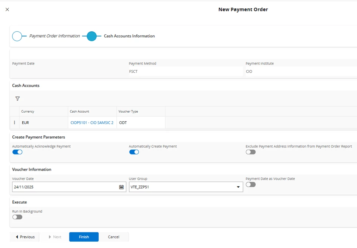Select Cash Accounts Information step circle

[x=92, y=36]
